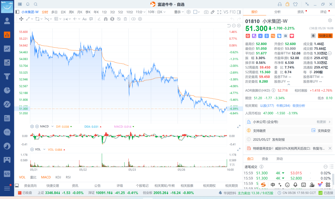Select move crosshair drawing tool
Image resolution: width=335 pixels, height=199 pixels.
(21, 19)
